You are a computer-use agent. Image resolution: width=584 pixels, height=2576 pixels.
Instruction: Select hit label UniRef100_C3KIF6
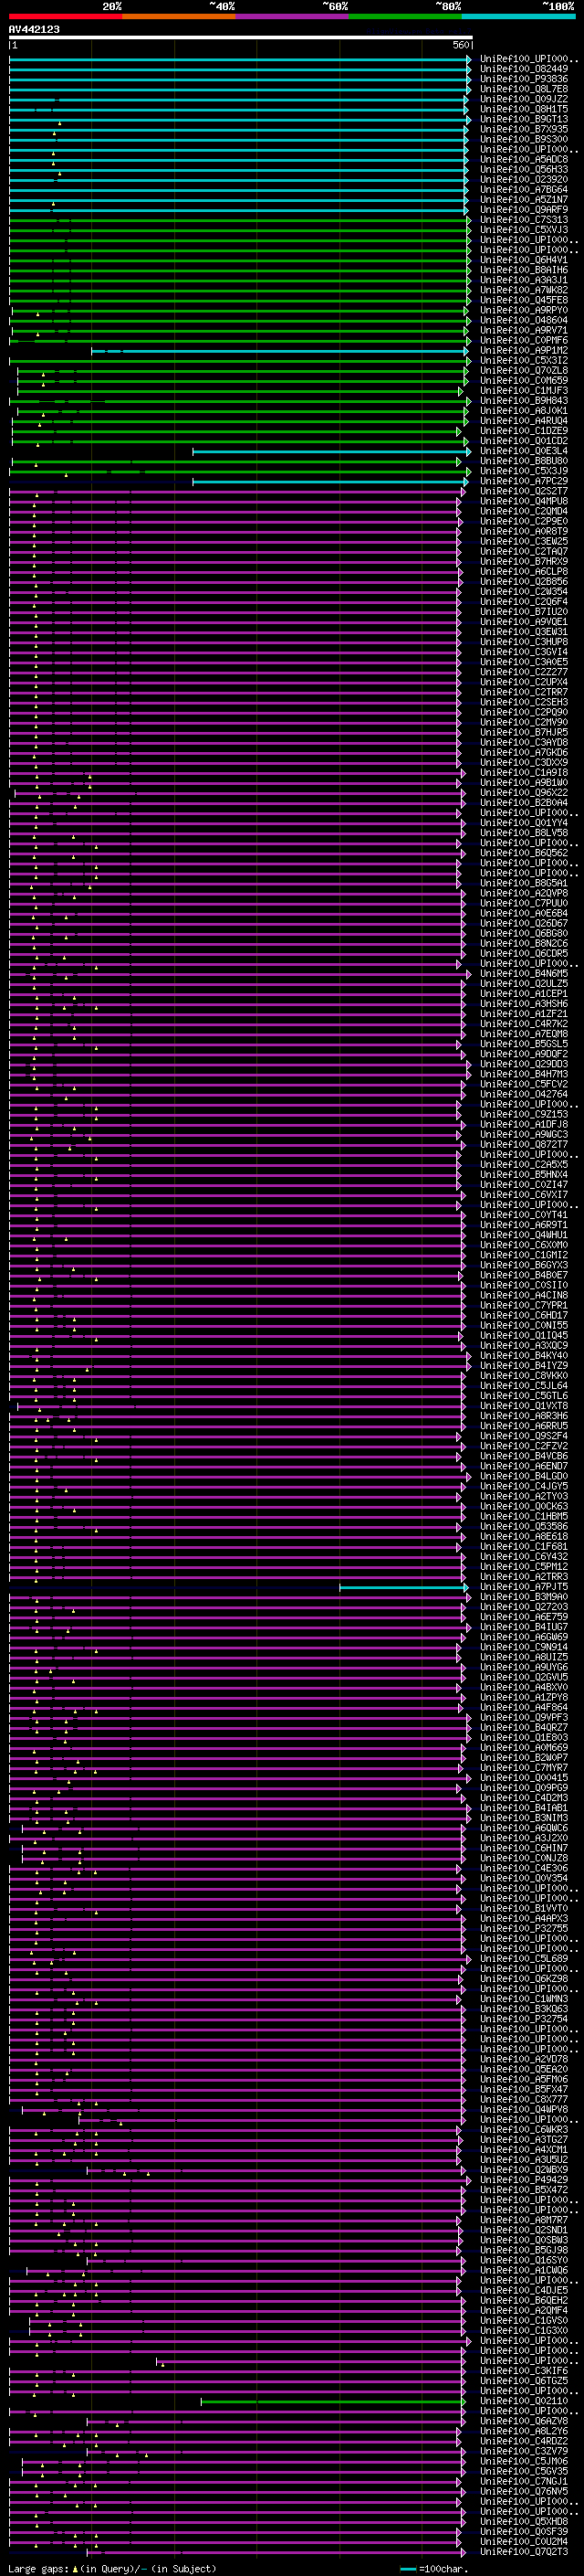(524, 2370)
